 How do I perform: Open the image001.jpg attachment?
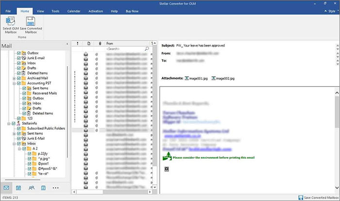coord(196,78)
